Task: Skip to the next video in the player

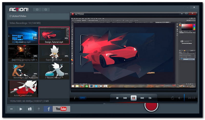Action: (x=142, y=98)
